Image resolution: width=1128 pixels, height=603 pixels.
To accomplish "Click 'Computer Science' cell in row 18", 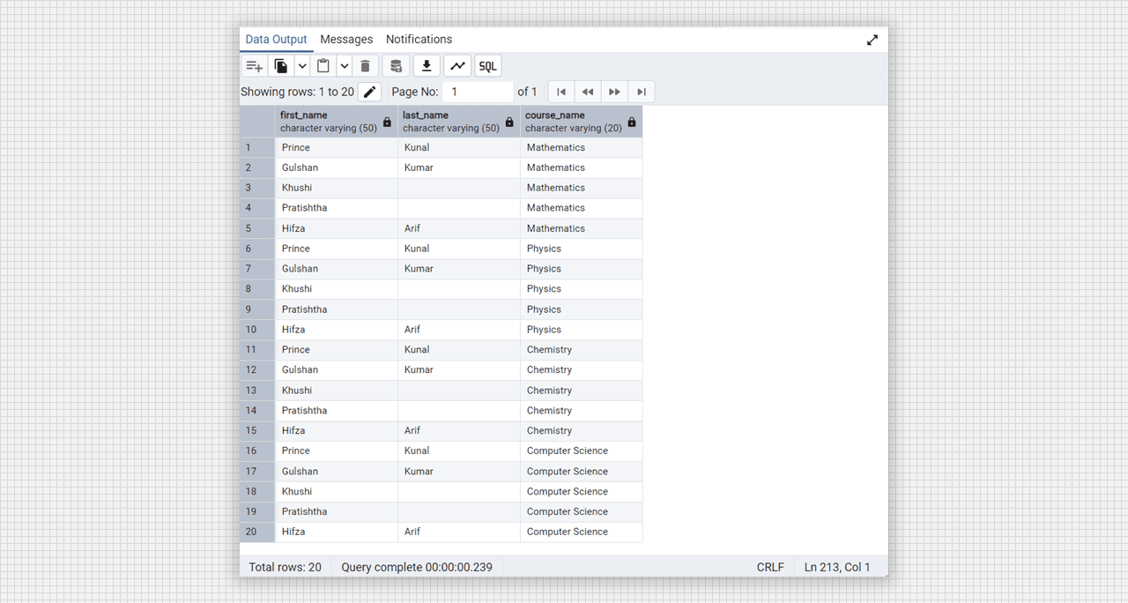I will pyautogui.click(x=581, y=492).
